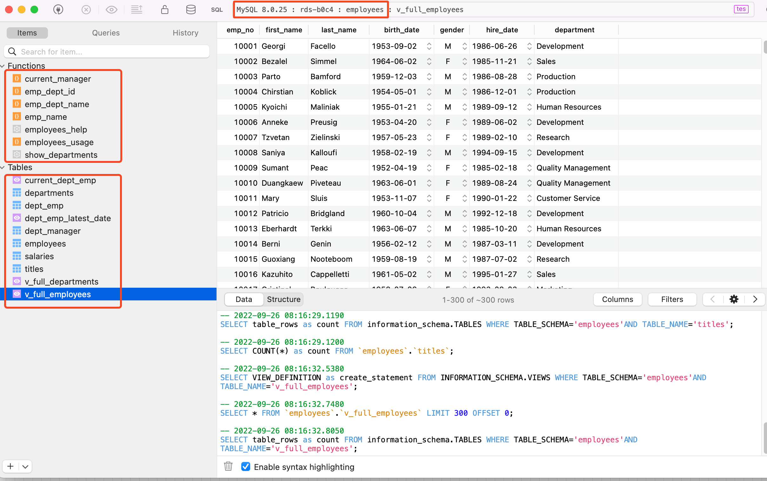Click hire_date stepper for Mary row
The image size is (767, 481).
(530, 198)
